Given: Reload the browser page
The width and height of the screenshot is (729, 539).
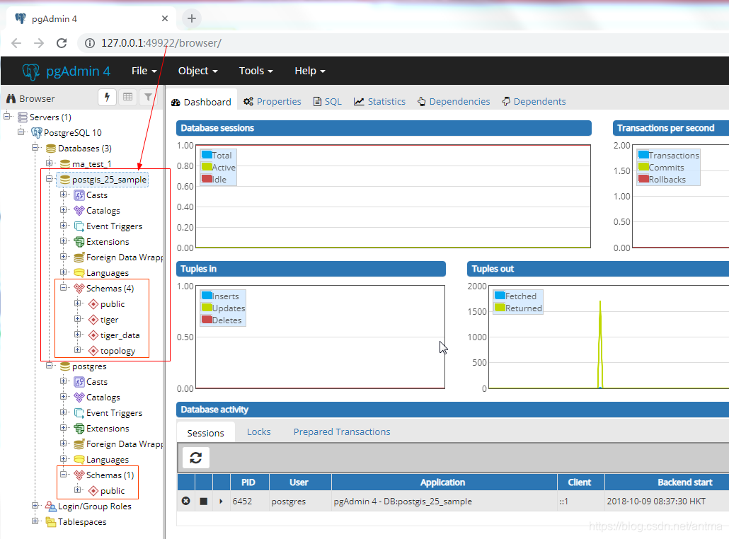Looking at the screenshot, I should pyautogui.click(x=62, y=43).
